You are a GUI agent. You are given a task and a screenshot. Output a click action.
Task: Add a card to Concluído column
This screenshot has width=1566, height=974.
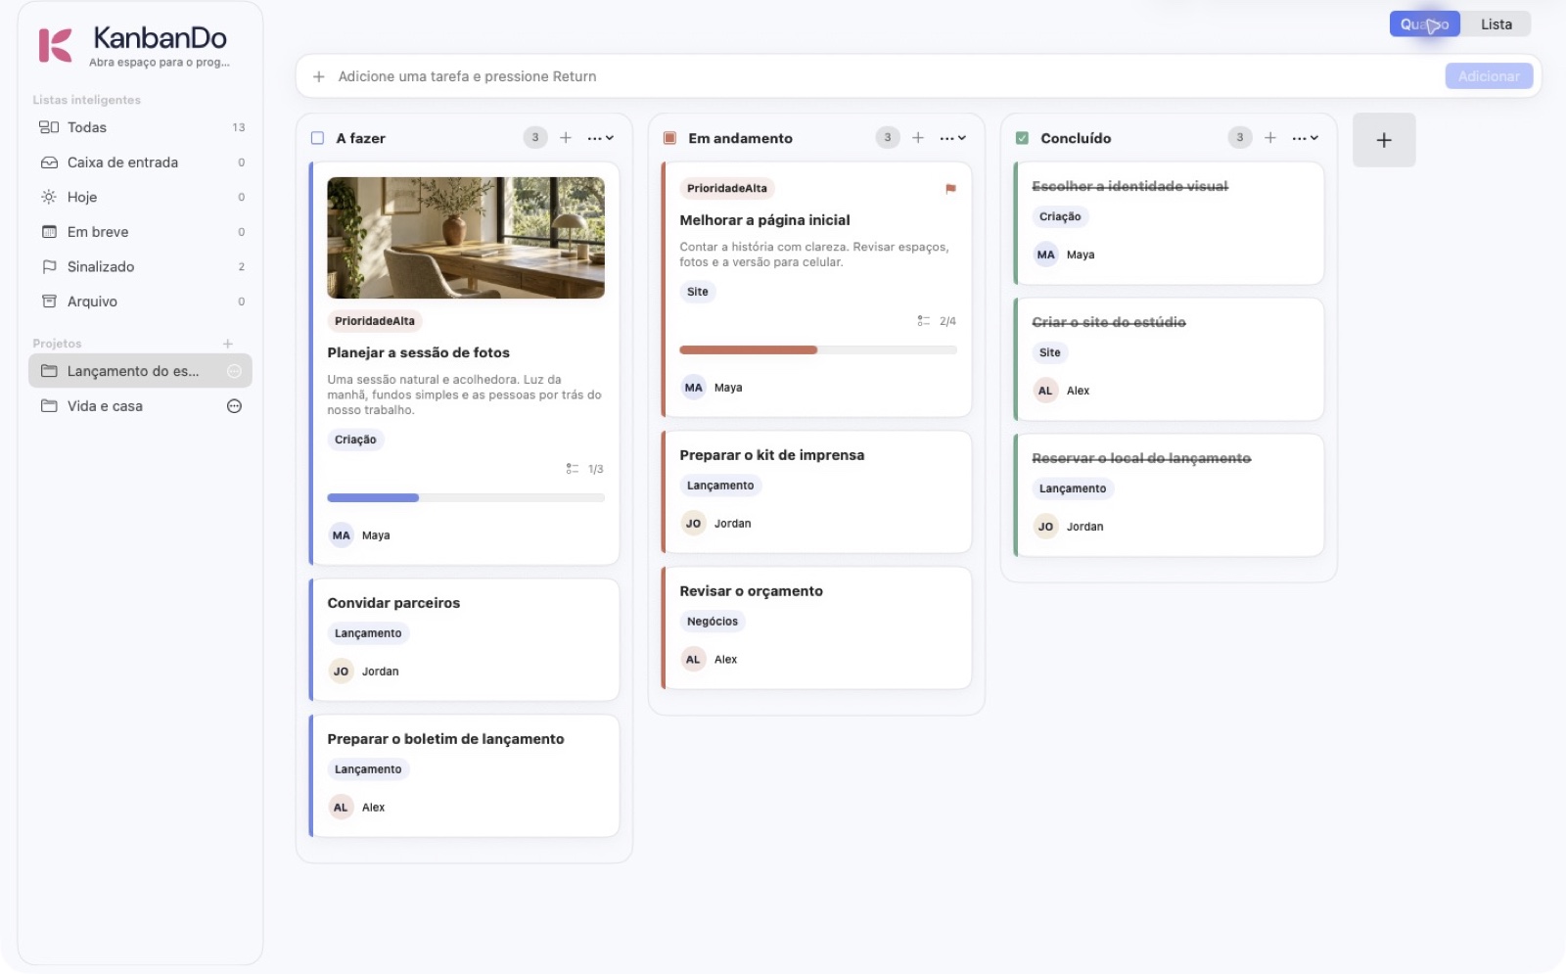[1270, 138]
